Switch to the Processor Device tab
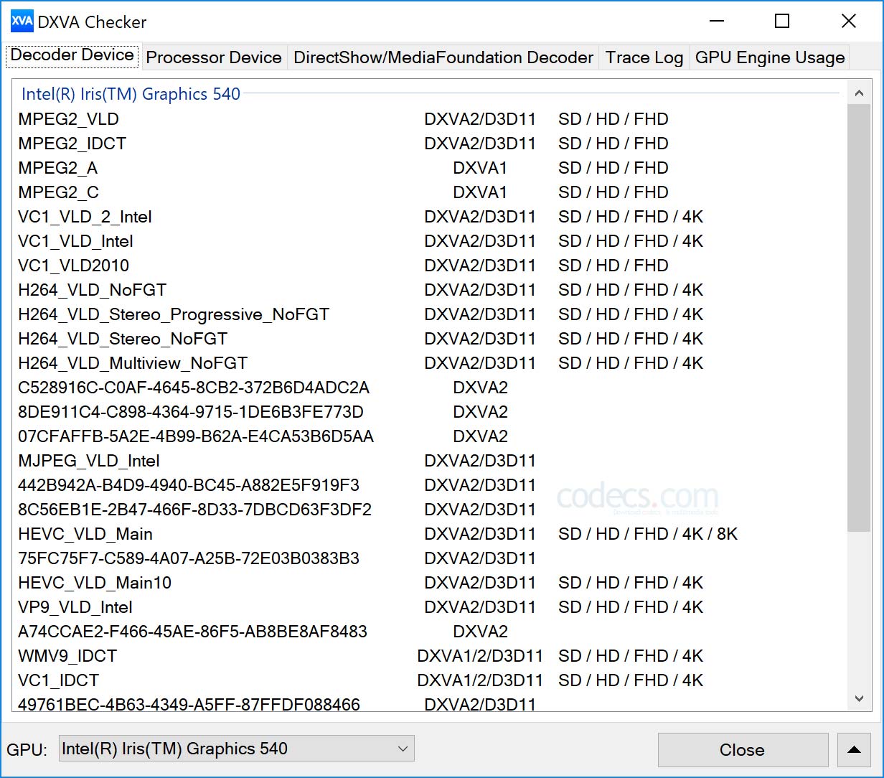884x778 pixels. coord(214,58)
